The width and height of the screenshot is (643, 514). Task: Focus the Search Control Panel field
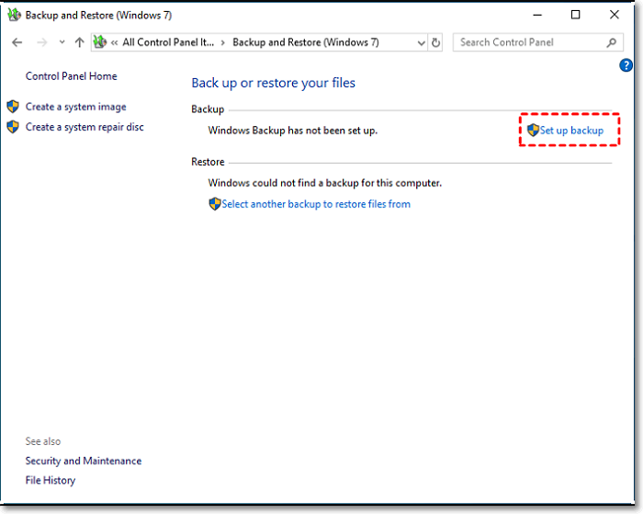(528, 42)
